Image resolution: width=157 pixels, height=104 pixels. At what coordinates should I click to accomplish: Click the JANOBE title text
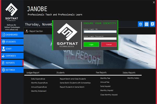(37, 9)
